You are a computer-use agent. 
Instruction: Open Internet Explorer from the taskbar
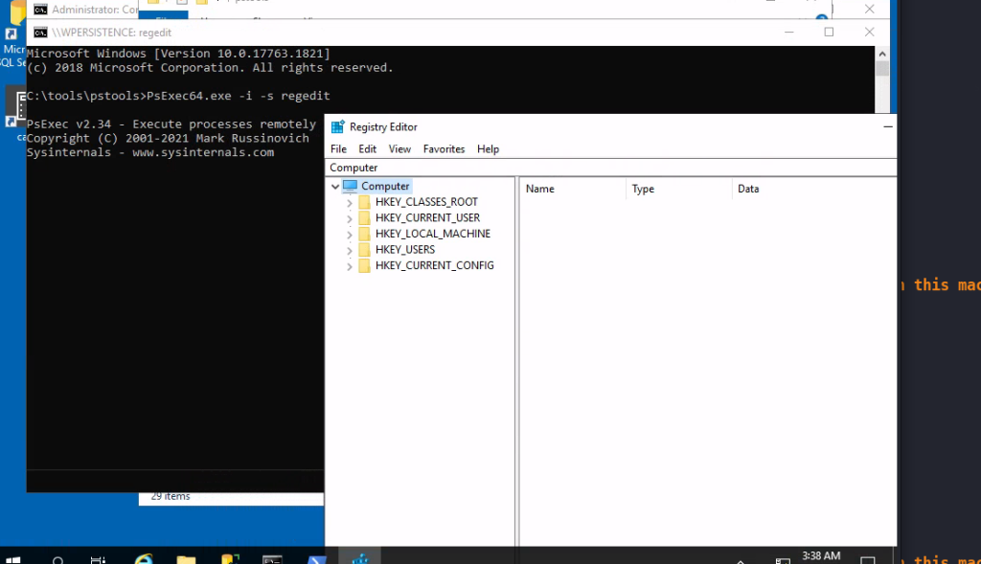click(144, 559)
